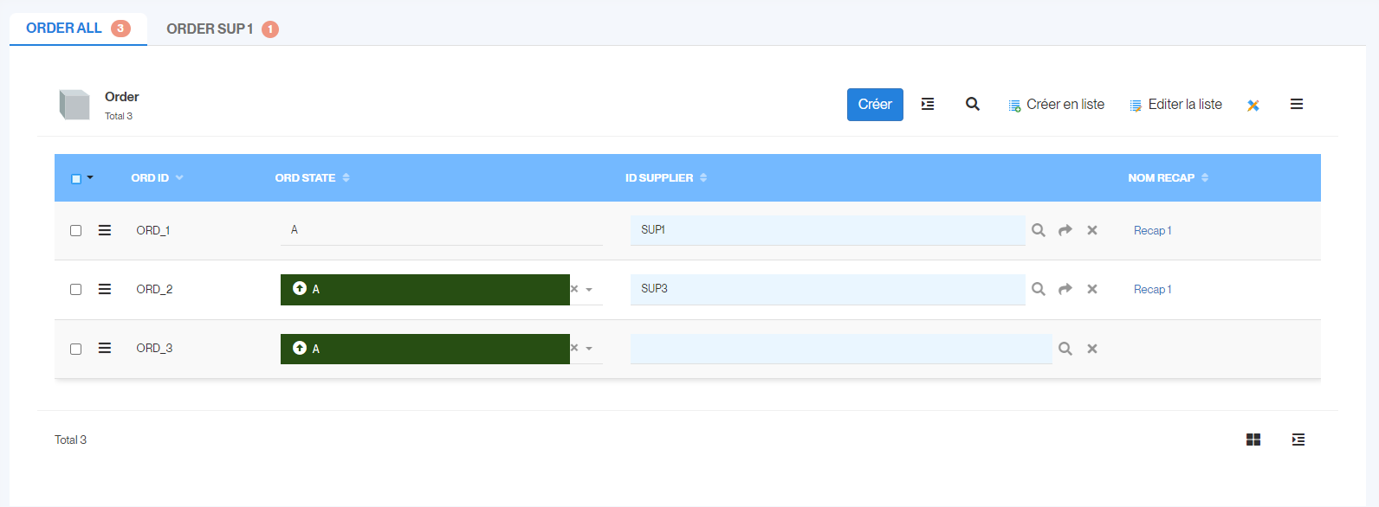Click the indent list icon beside Créer
Viewport: 1379px width, 507px height.
[x=928, y=104]
